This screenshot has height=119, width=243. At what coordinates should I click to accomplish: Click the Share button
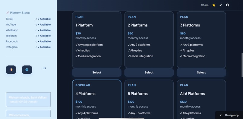205,5
